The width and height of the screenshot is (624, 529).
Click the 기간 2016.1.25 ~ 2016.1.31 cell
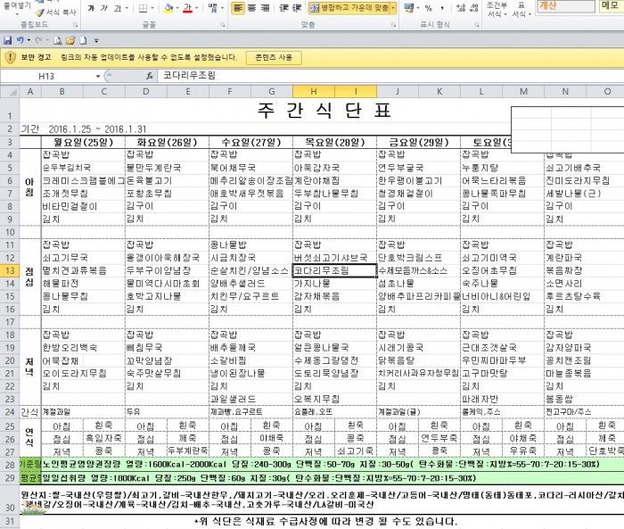click(x=84, y=129)
